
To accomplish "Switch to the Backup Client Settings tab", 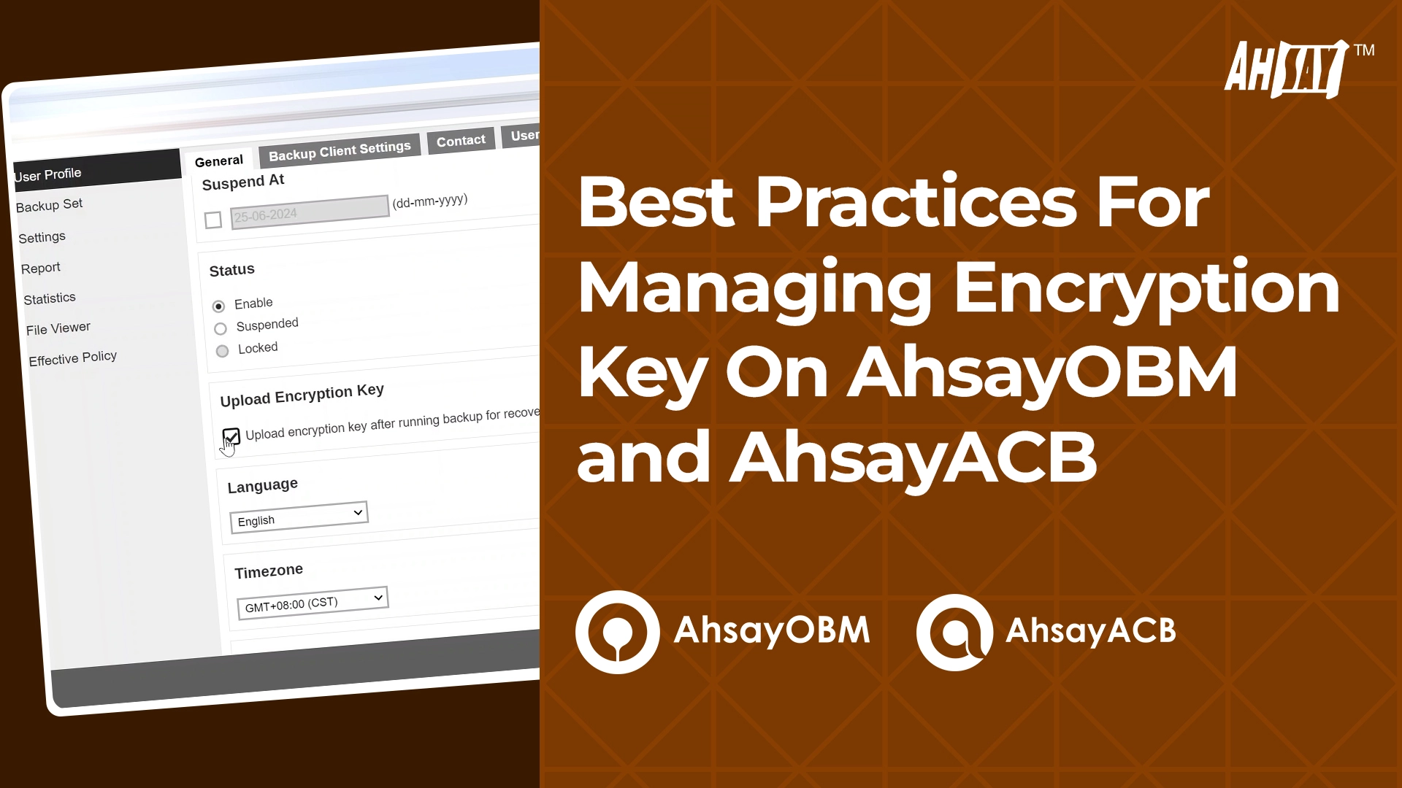I will click(x=340, y=147).
